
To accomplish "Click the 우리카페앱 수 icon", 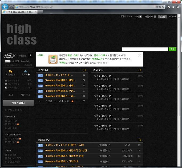I will point(6,88).
